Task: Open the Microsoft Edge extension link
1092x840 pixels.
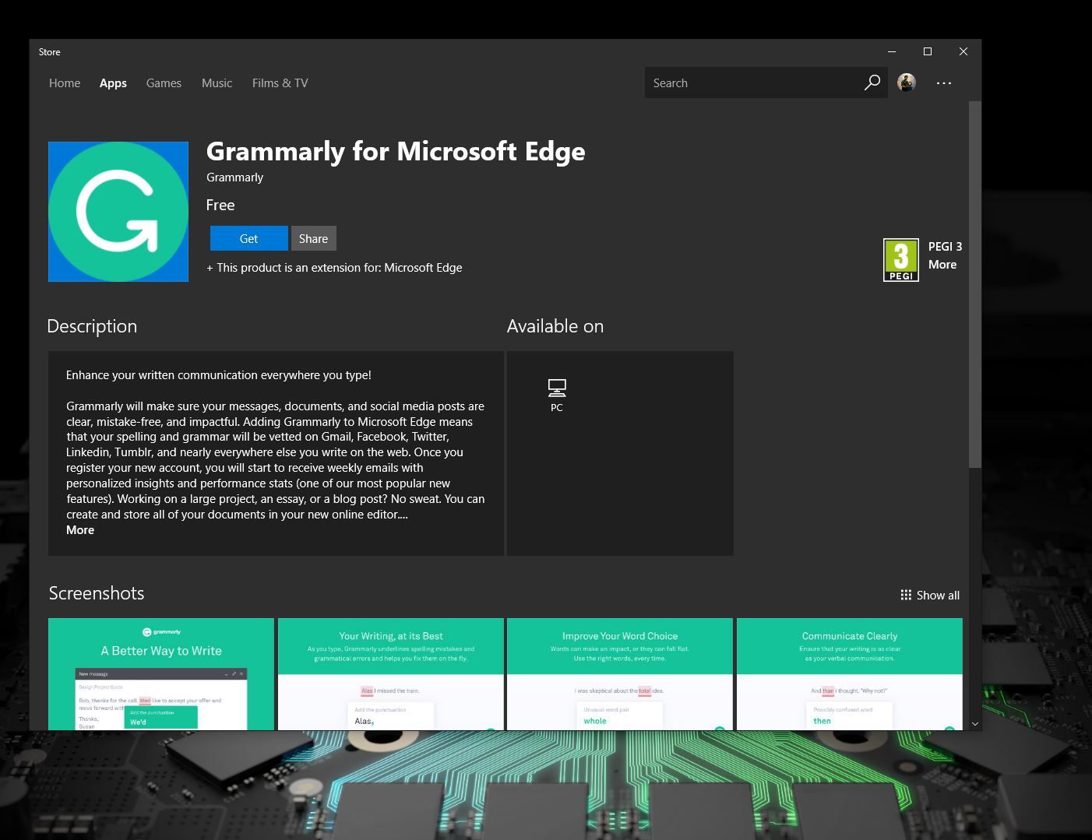Action: coord(421,267)
